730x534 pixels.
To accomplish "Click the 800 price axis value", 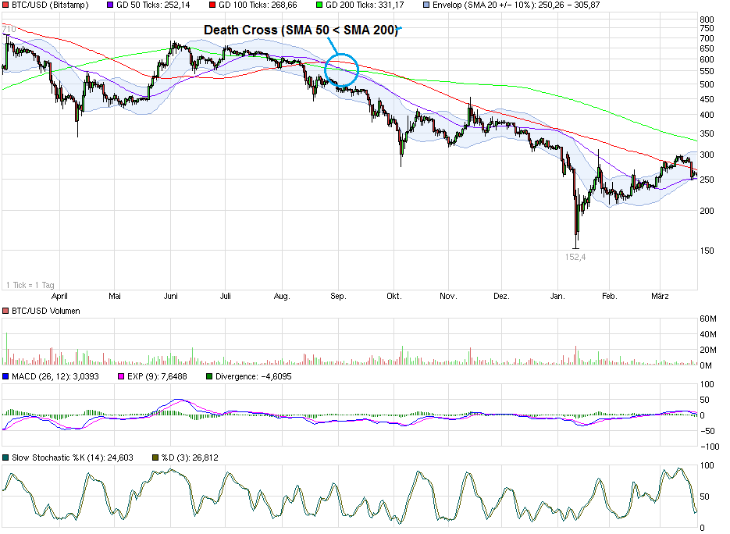I will tap(707, 20).
